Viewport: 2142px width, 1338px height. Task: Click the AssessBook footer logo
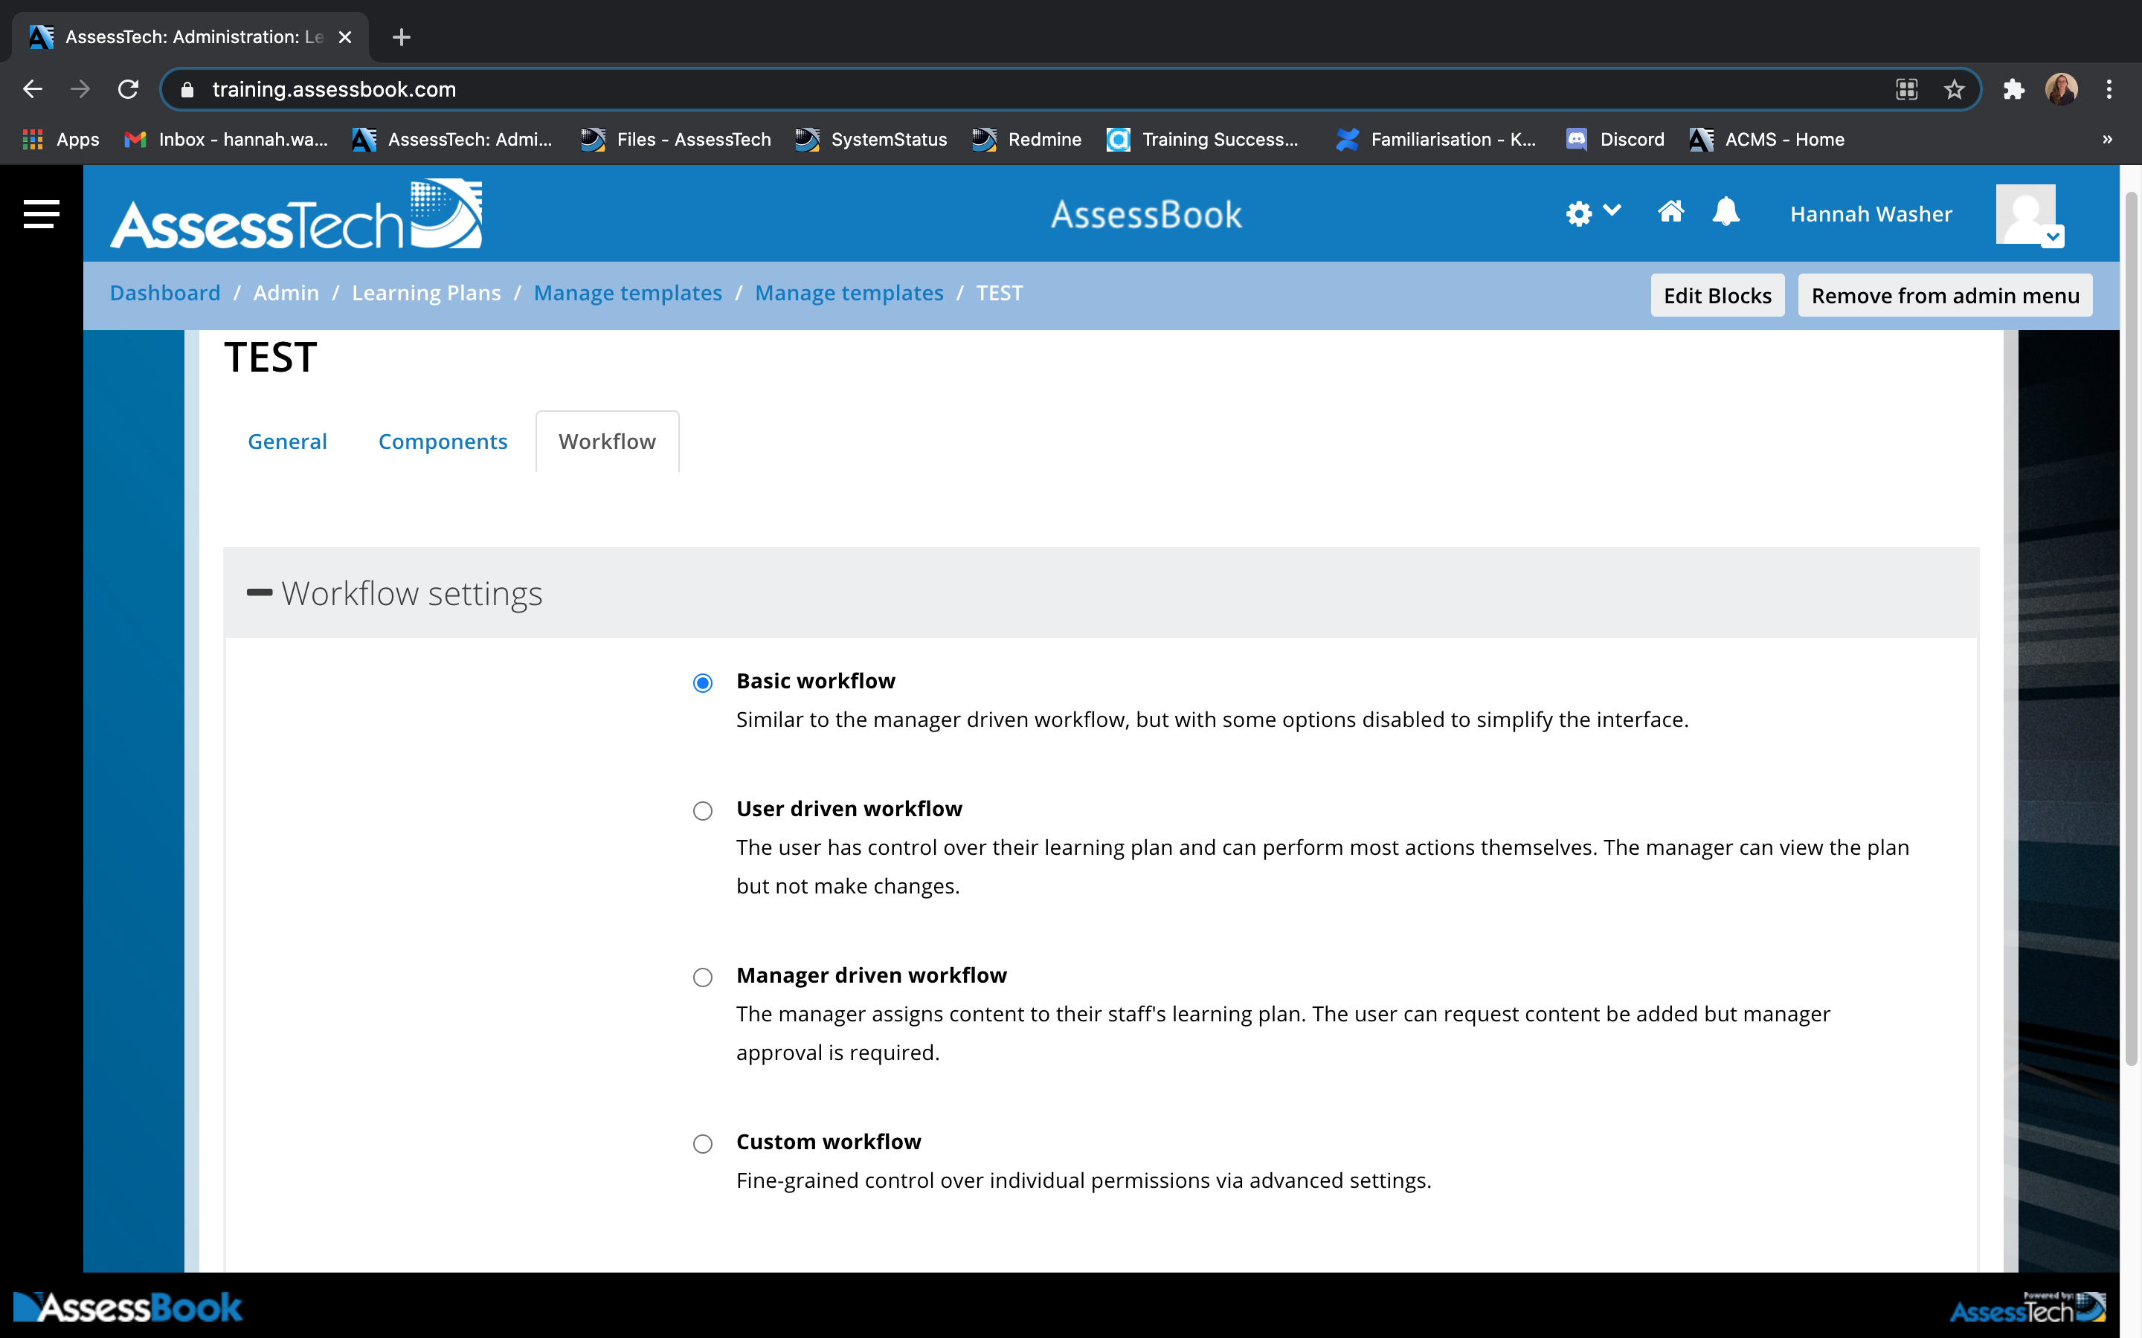pyautogui.click(x=129, y=1307)
